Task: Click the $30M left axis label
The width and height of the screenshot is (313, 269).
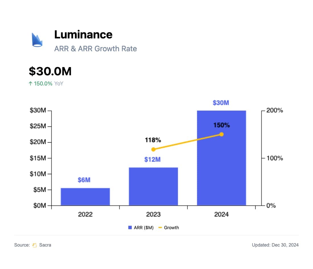Action: 38,110
